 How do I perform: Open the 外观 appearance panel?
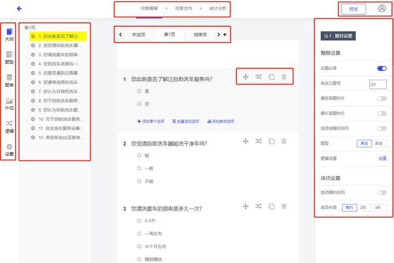(x=9, y=104)
